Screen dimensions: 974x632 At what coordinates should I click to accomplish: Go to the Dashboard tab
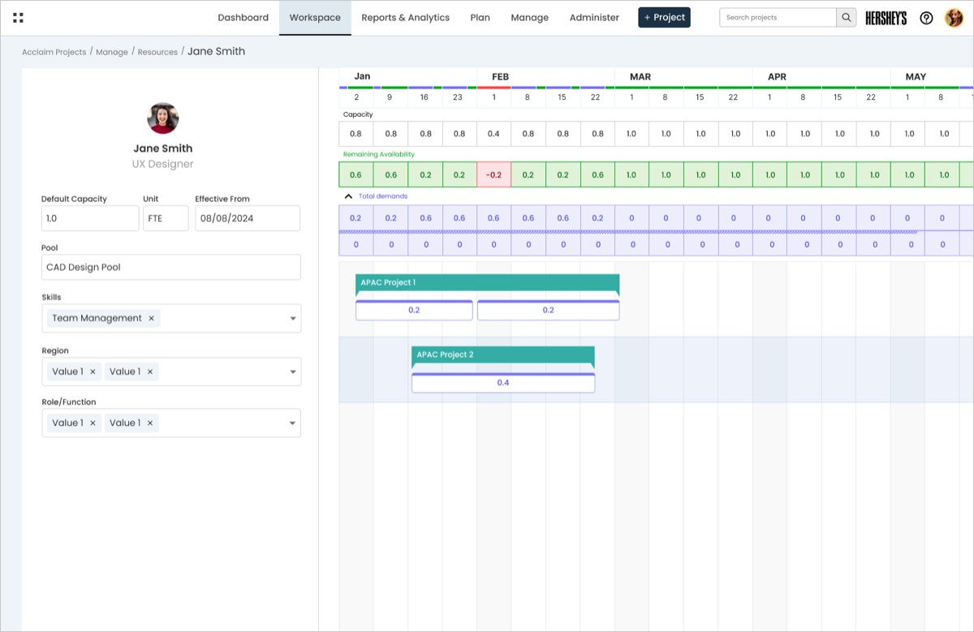[x=243, y=18]
